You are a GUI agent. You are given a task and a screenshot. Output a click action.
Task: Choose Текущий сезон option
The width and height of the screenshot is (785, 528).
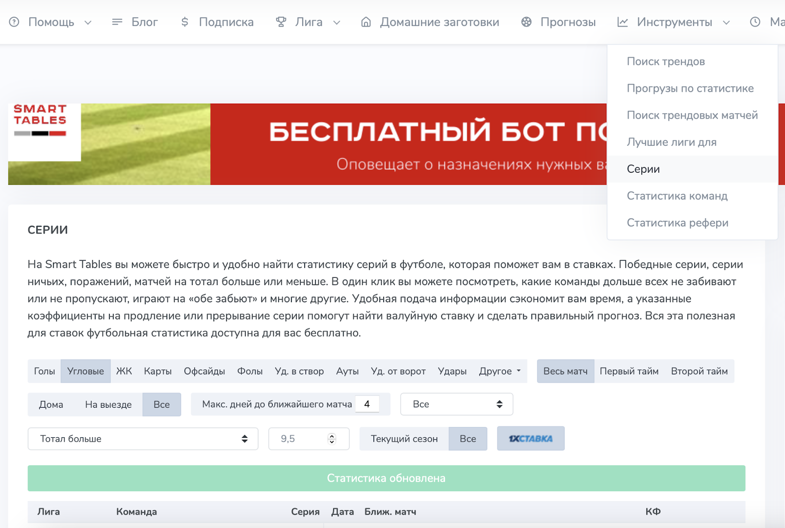[x=404, y=439]
